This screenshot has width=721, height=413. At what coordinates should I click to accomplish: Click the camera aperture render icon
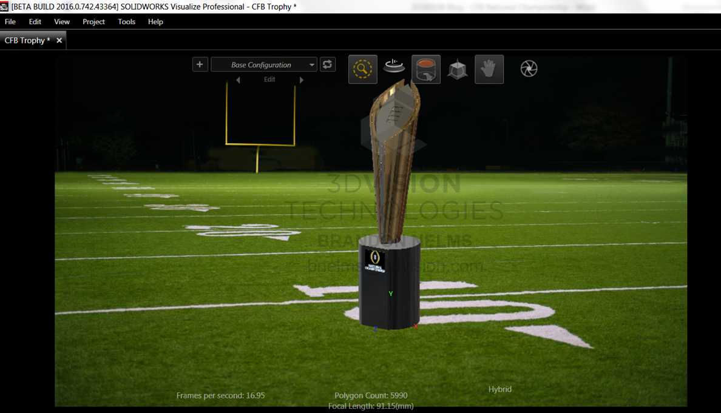[x=529, y=69]
